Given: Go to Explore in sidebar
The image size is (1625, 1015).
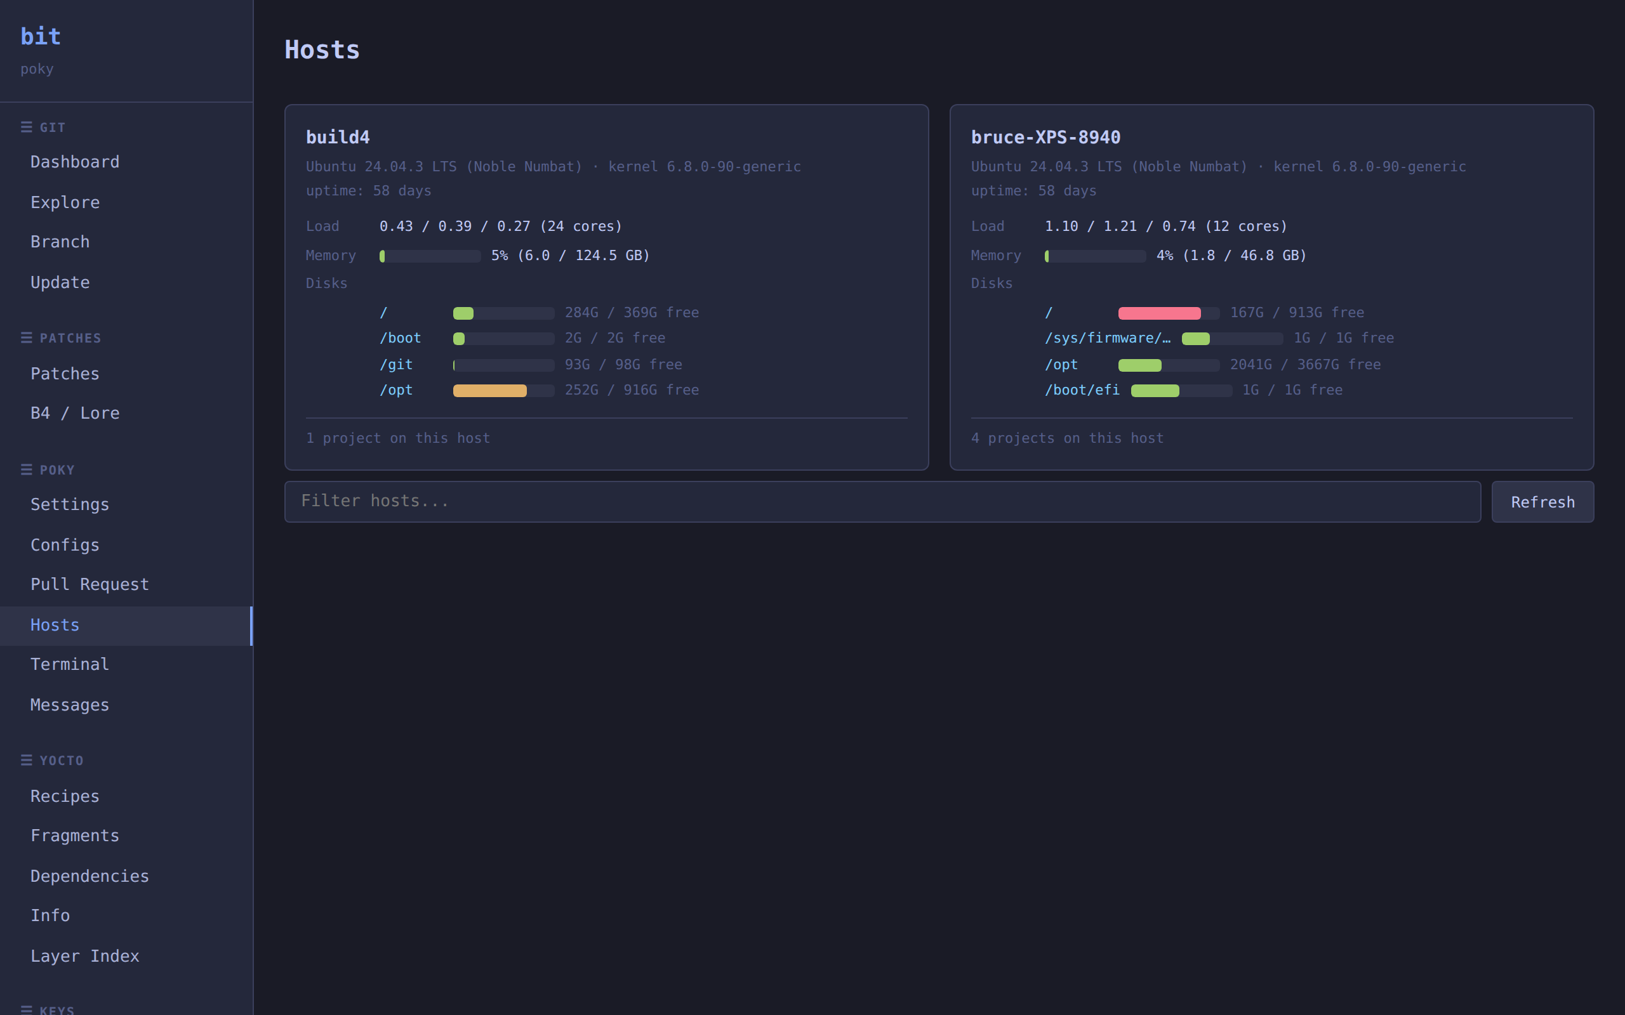Looking at the screenshot, I should tap(126, 202).
